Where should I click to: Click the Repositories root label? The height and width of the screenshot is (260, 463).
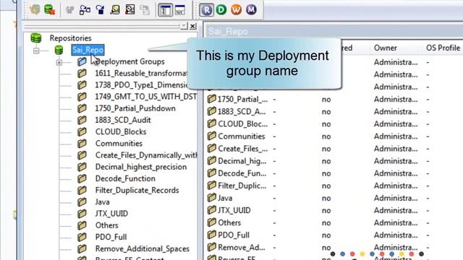point(71,38)
